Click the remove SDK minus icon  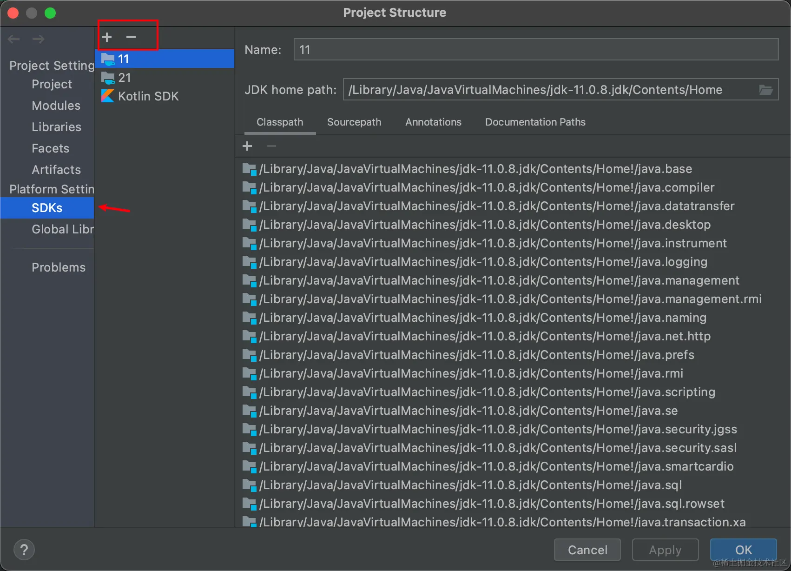131,37
